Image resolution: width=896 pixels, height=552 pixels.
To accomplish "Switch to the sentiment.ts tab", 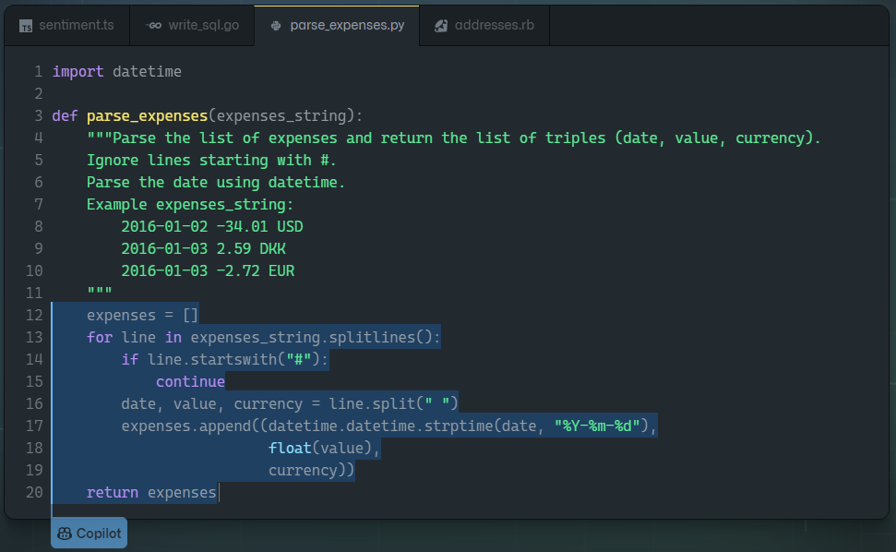I will [x=76, y=25].
